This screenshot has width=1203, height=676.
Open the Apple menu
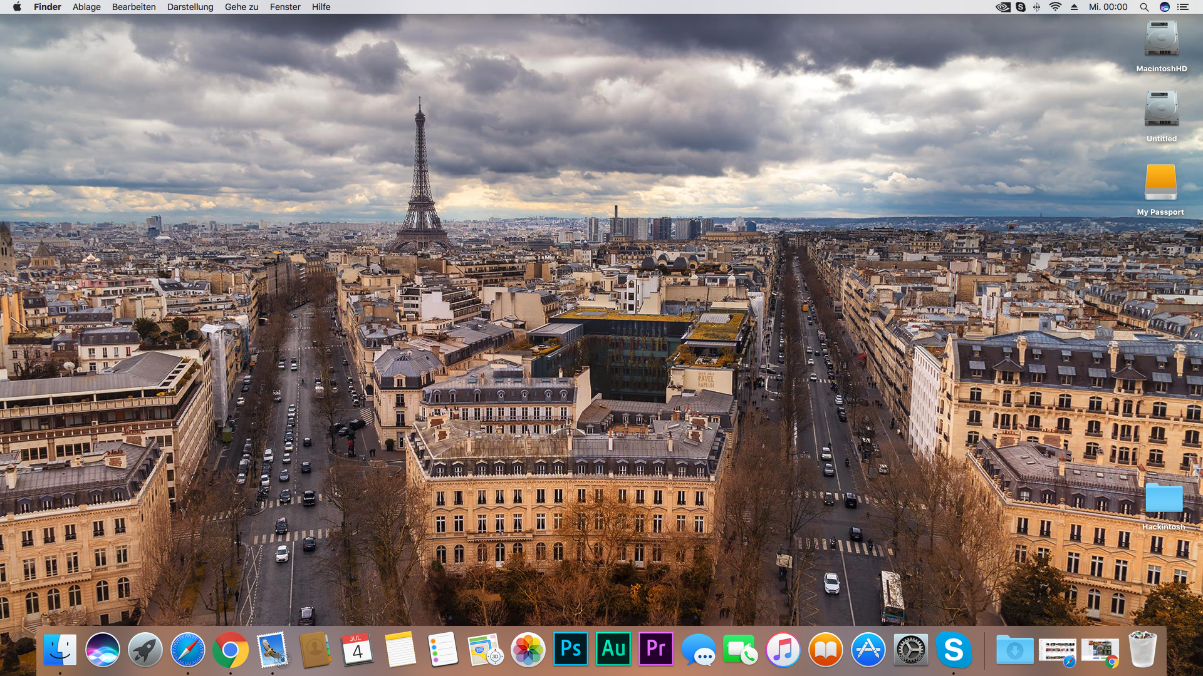tap(17, 7)
